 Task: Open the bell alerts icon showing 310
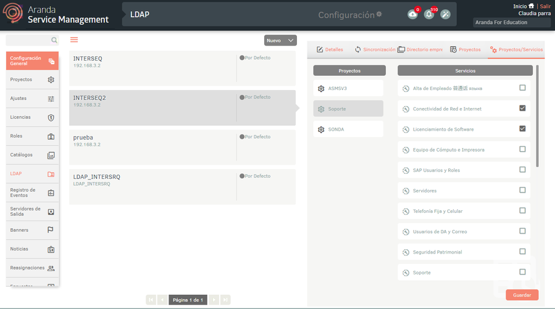point(429,14)
